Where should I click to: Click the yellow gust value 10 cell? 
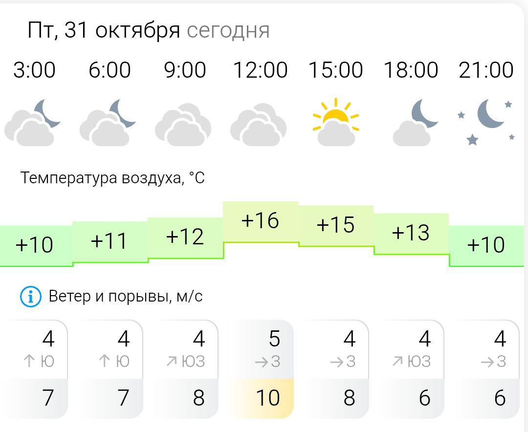click(x=267, y=398)
